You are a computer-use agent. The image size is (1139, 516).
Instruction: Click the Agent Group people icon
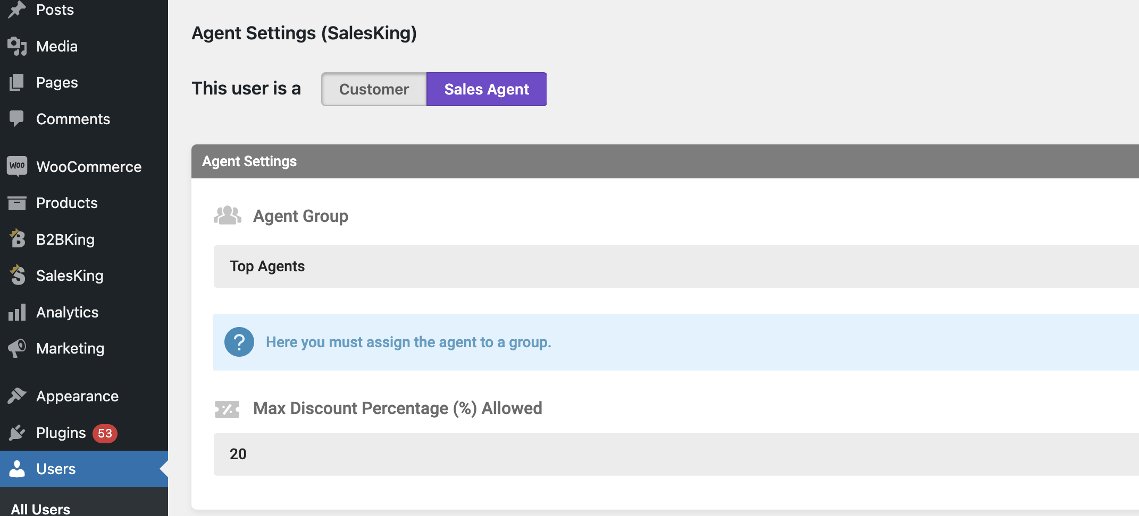coord(228,216)
